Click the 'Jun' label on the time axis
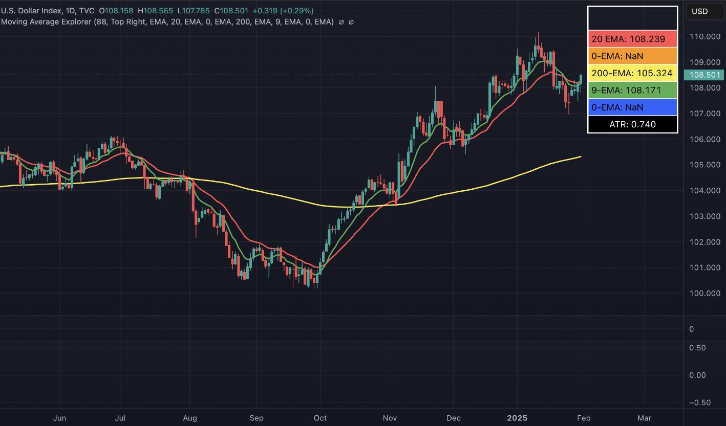The width and height of the screenshot is (726, 426). [60, 418]
